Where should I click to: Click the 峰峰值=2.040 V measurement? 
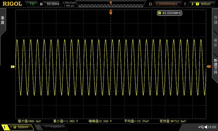[100, 121]
